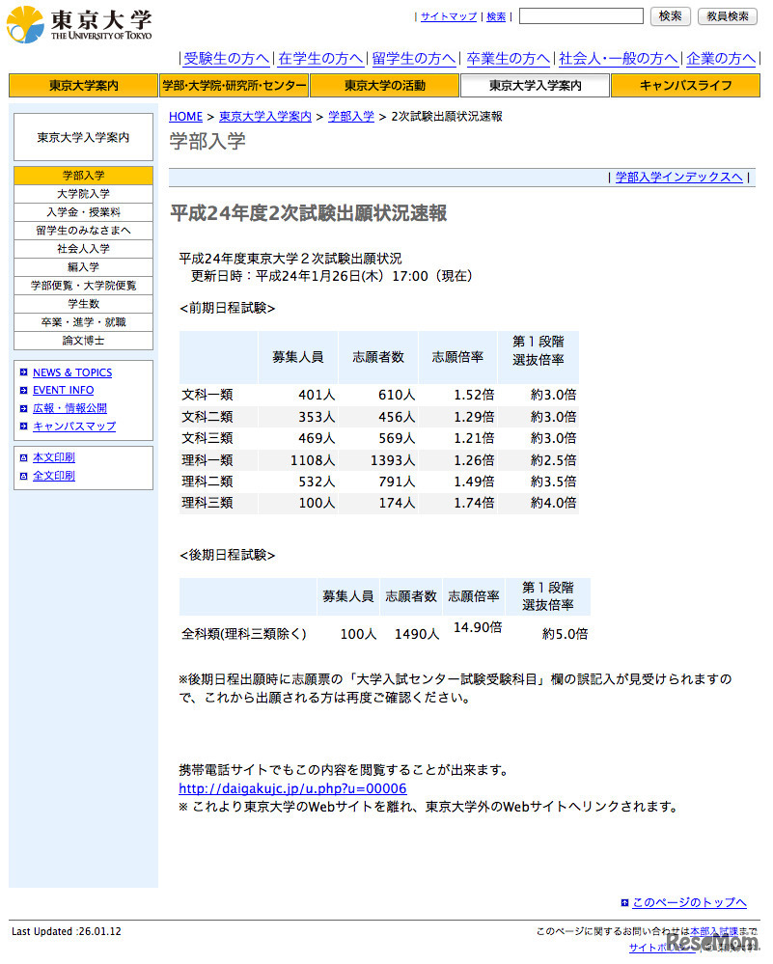Viewport: 773px width, 964px height.
Task: Click the arrow icon beside NEWS & TOPICS
Action: (x=23, y=372)
